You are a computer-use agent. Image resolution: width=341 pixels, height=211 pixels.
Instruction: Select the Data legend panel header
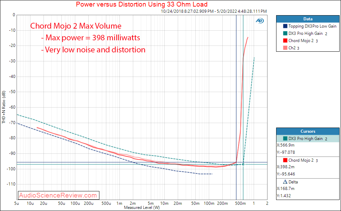(308, 19)
